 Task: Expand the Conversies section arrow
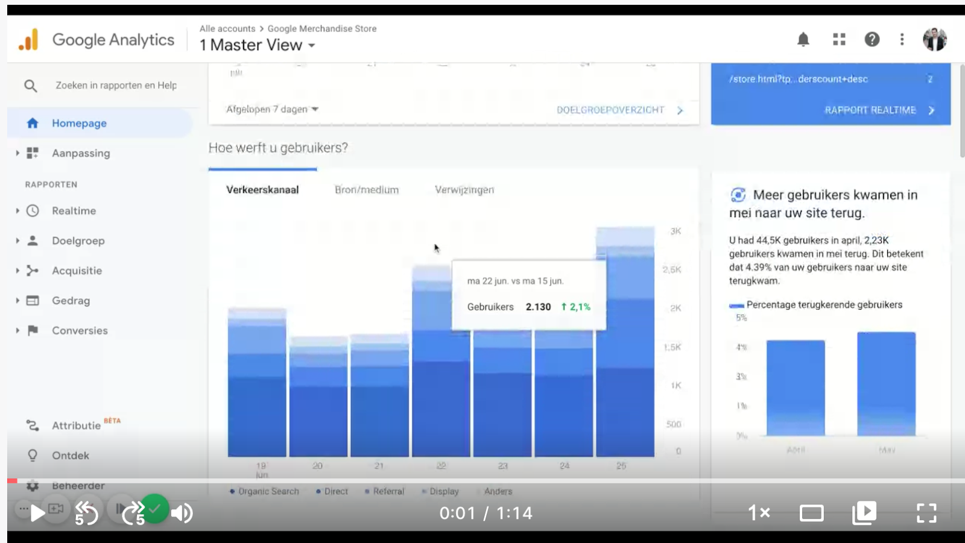coord(17,330)
